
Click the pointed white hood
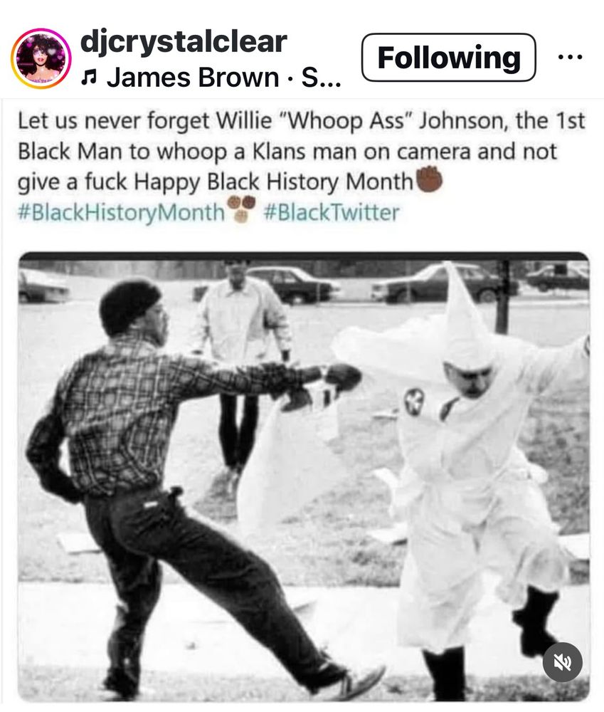467,318
